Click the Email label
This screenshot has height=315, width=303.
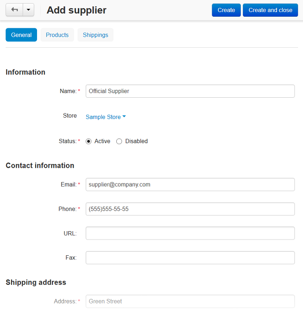pos(69,184)
